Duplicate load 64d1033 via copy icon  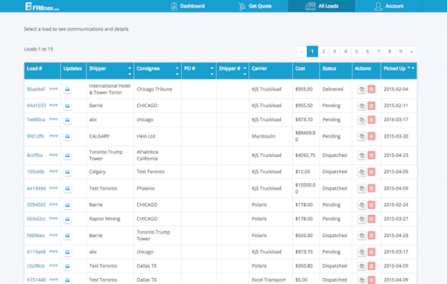click(362, 106)
